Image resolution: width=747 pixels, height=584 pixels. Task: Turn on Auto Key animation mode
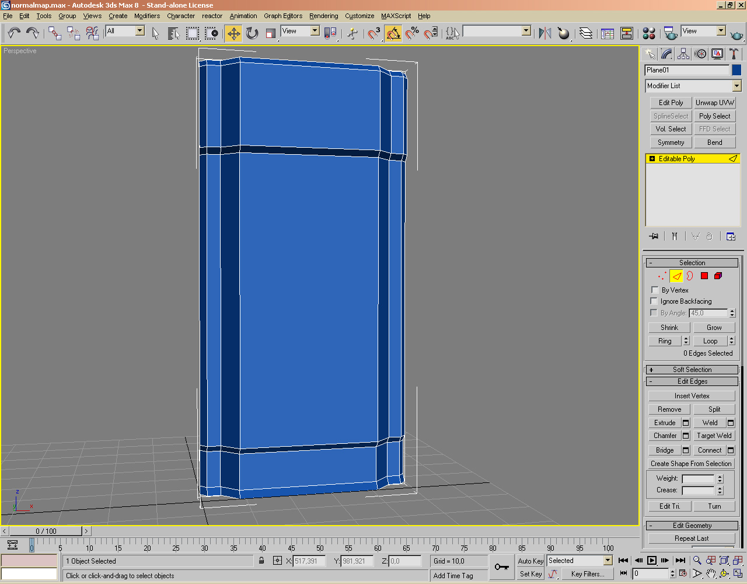(x=530, y=560)
